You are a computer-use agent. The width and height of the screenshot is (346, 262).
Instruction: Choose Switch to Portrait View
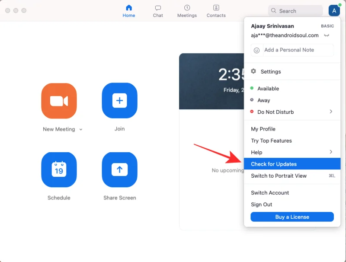click(x=279, y=176)
